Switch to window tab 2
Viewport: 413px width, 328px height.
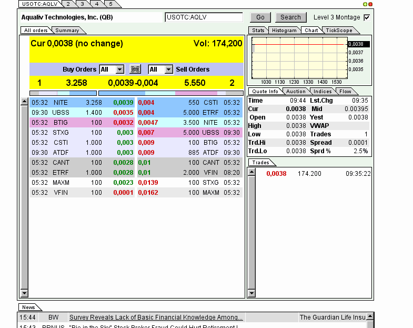[x=68, y=4]
